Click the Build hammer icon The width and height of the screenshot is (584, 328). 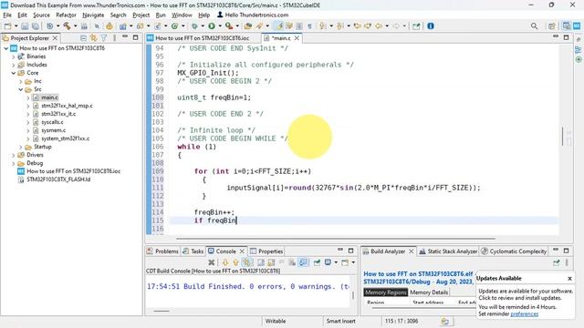67,26
